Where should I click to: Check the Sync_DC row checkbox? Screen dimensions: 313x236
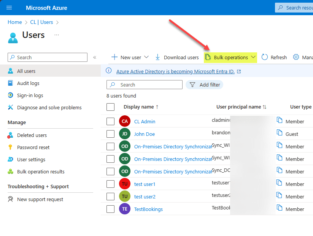click(x=110, y=171)
